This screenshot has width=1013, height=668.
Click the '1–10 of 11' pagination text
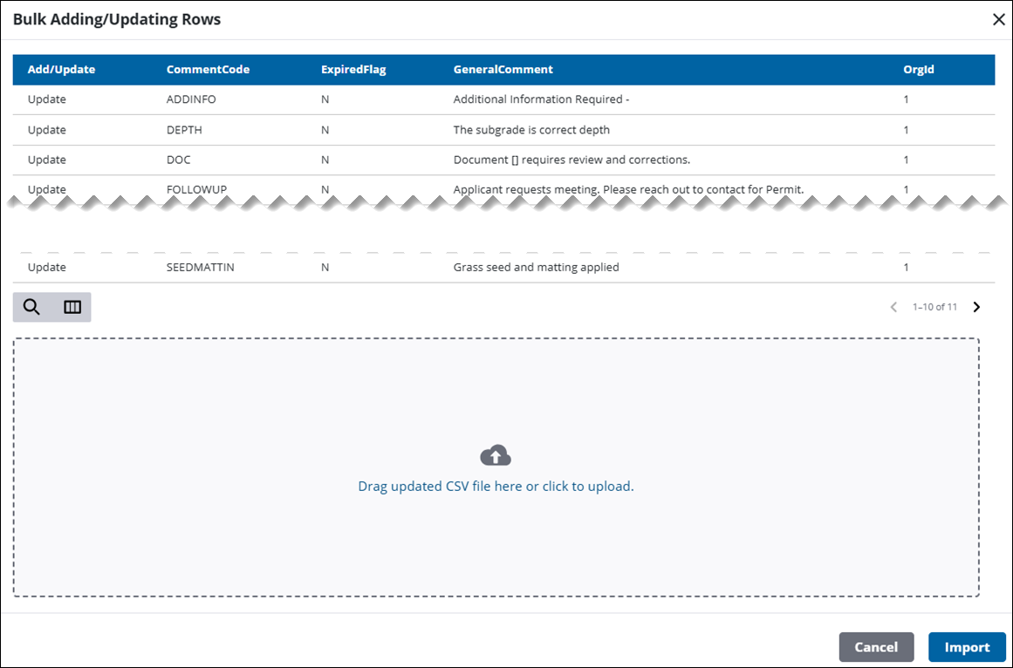point(934,307)
